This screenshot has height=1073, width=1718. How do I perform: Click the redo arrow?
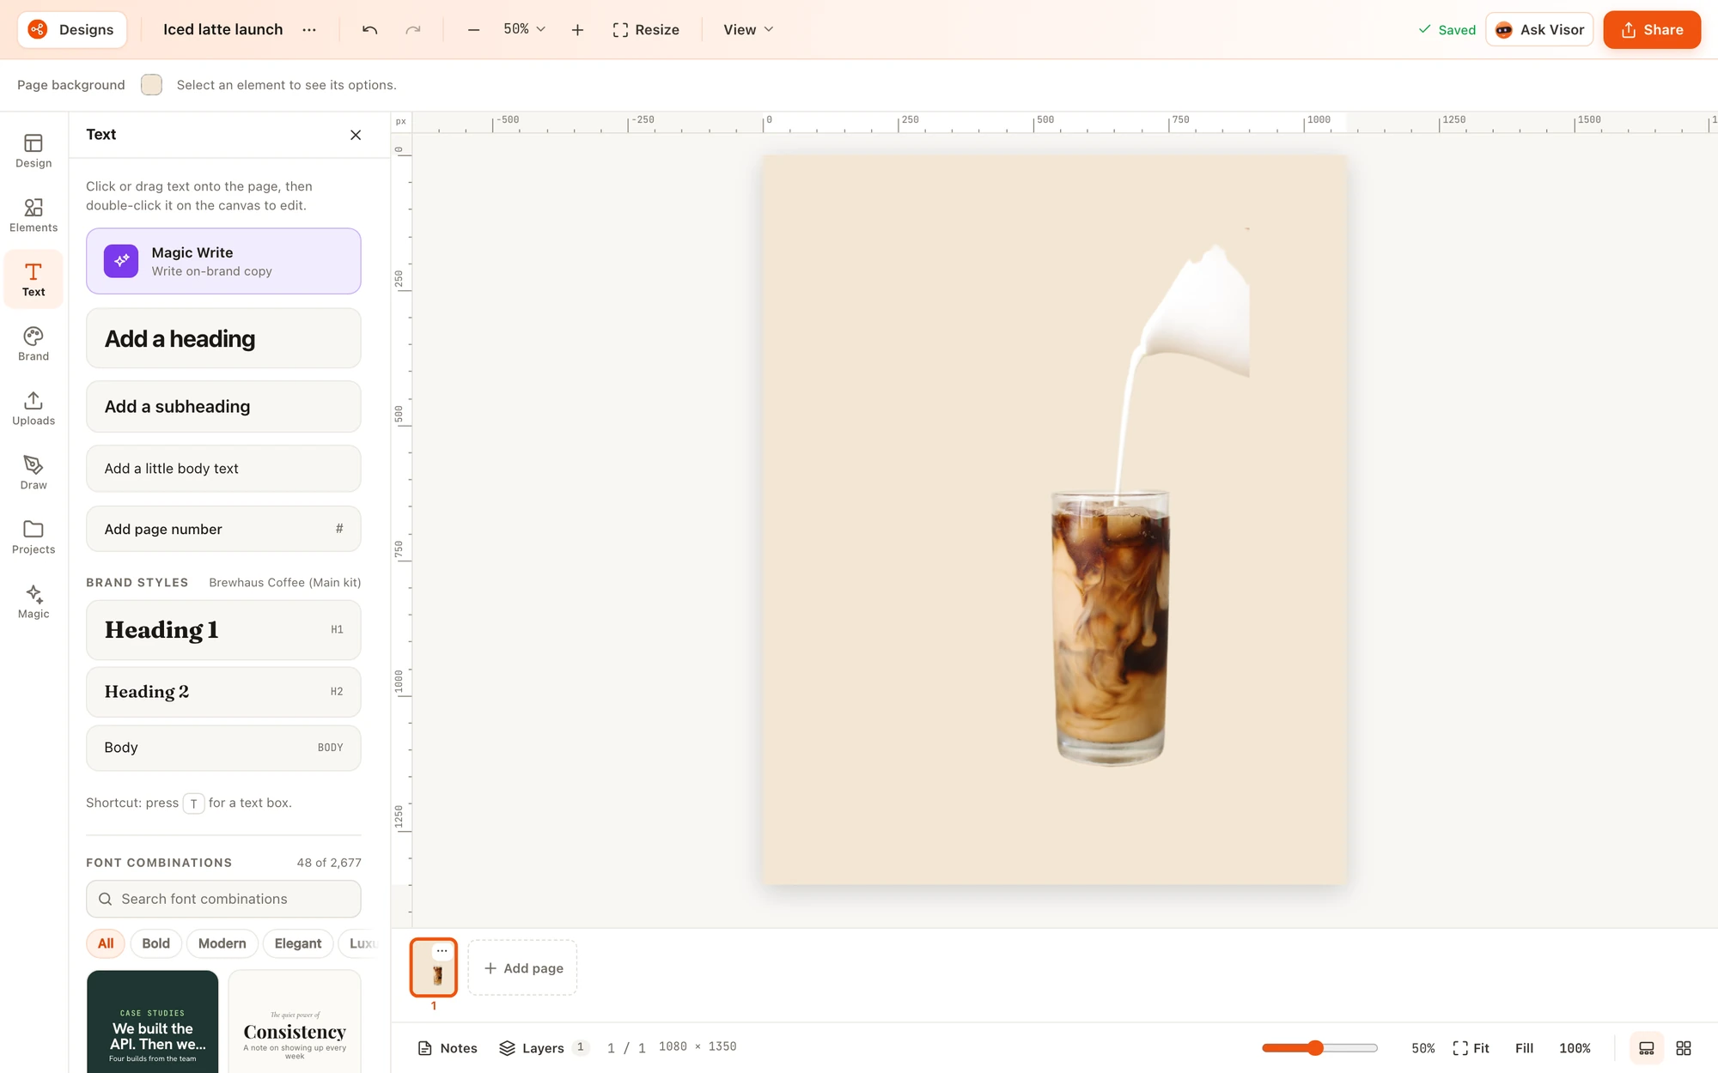tap(413, 30)
